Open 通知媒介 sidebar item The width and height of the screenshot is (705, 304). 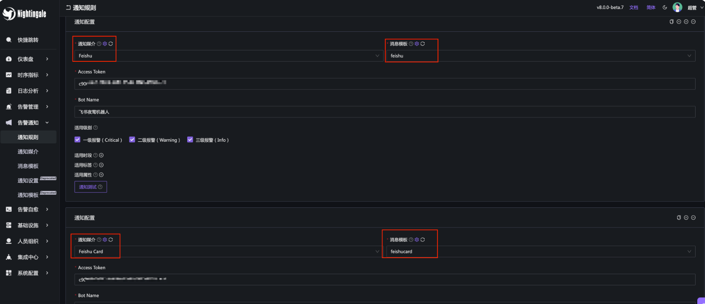[x=28, y=152]
